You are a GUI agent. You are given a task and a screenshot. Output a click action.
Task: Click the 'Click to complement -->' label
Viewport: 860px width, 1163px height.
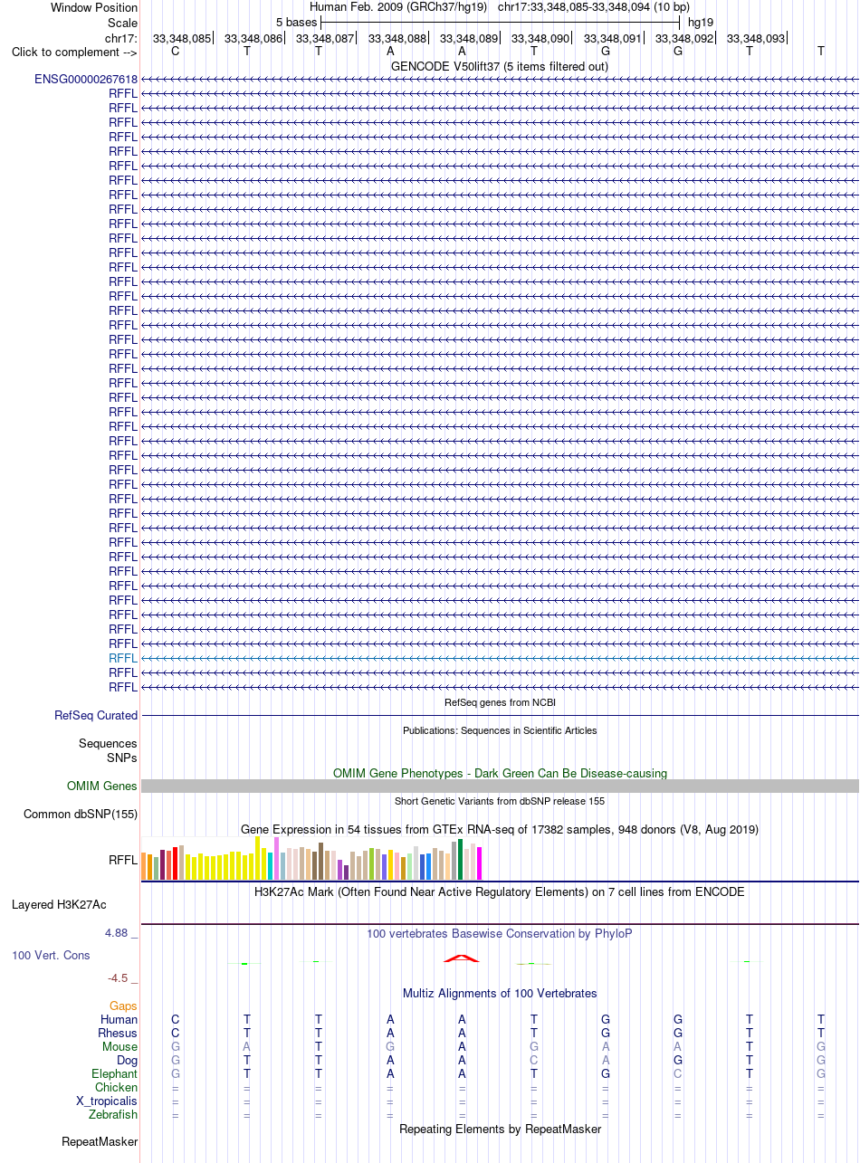point(74,52)
